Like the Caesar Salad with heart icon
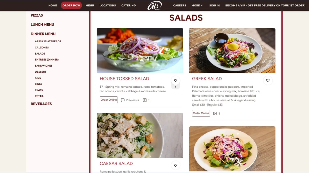 (175, 165)
